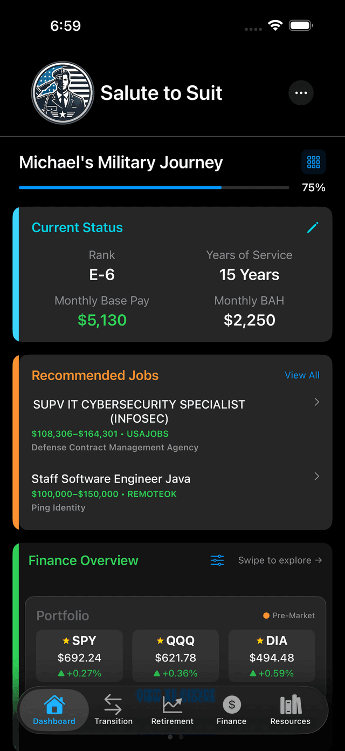This screenshot has width=345, height=751.
Task: Tap the Dashboard home icon
Action: point(53,705)
